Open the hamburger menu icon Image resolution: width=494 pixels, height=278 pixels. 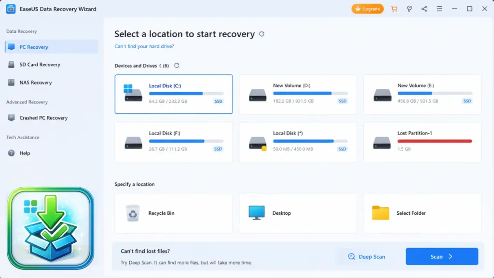439,9
